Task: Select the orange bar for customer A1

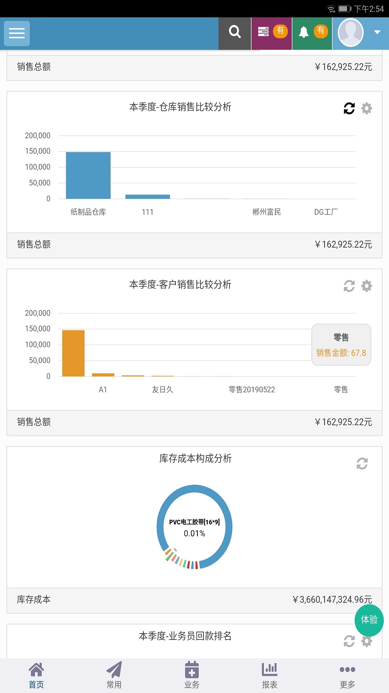Action: 103,375
